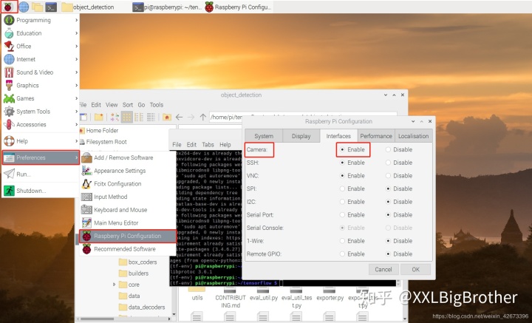532x323 pixels.
Task: Select the System tab
Action: [x=264, y=136]
